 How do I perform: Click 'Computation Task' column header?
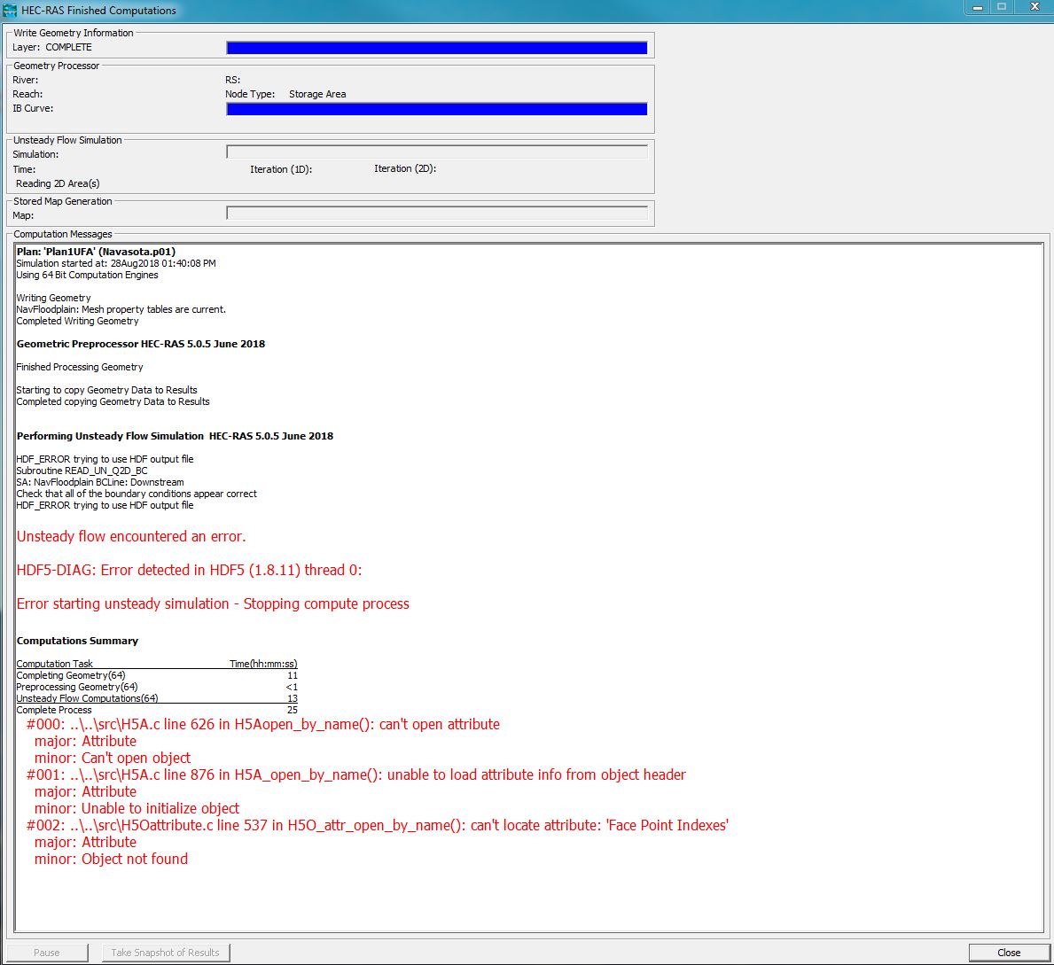pos(54,663)
